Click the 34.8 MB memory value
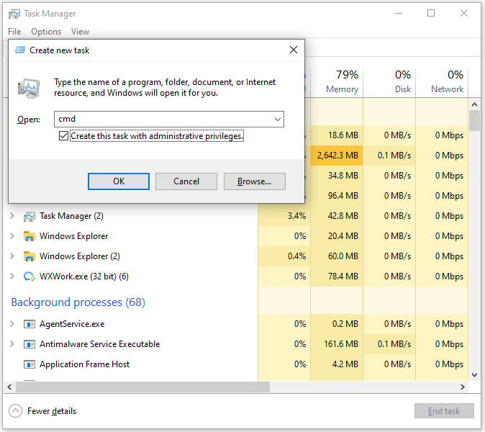 coord(343,176)
